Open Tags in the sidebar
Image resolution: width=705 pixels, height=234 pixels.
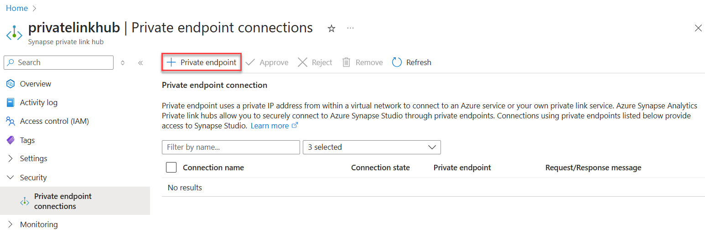tap(27, 140)
